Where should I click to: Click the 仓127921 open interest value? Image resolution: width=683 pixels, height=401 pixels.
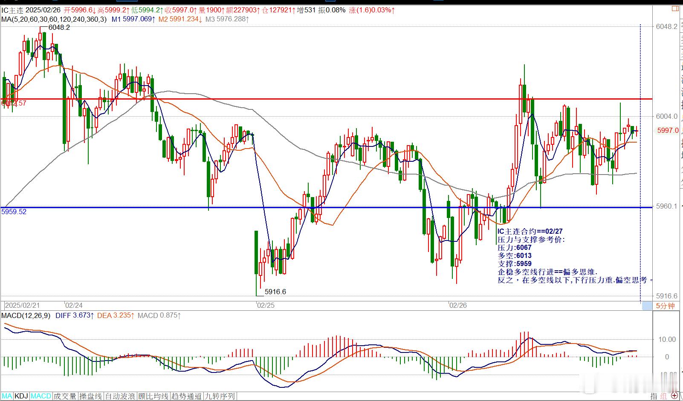pyautogui.click(x=278, y=10)
